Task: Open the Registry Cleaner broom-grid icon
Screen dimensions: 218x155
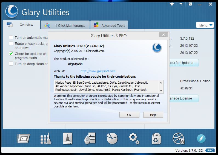Action: point(46,139)
